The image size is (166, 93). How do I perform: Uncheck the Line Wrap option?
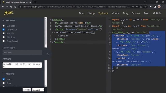pos(4,29)
